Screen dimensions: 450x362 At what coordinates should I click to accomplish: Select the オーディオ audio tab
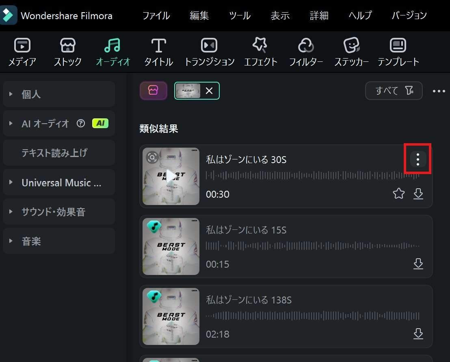[113, 52]
